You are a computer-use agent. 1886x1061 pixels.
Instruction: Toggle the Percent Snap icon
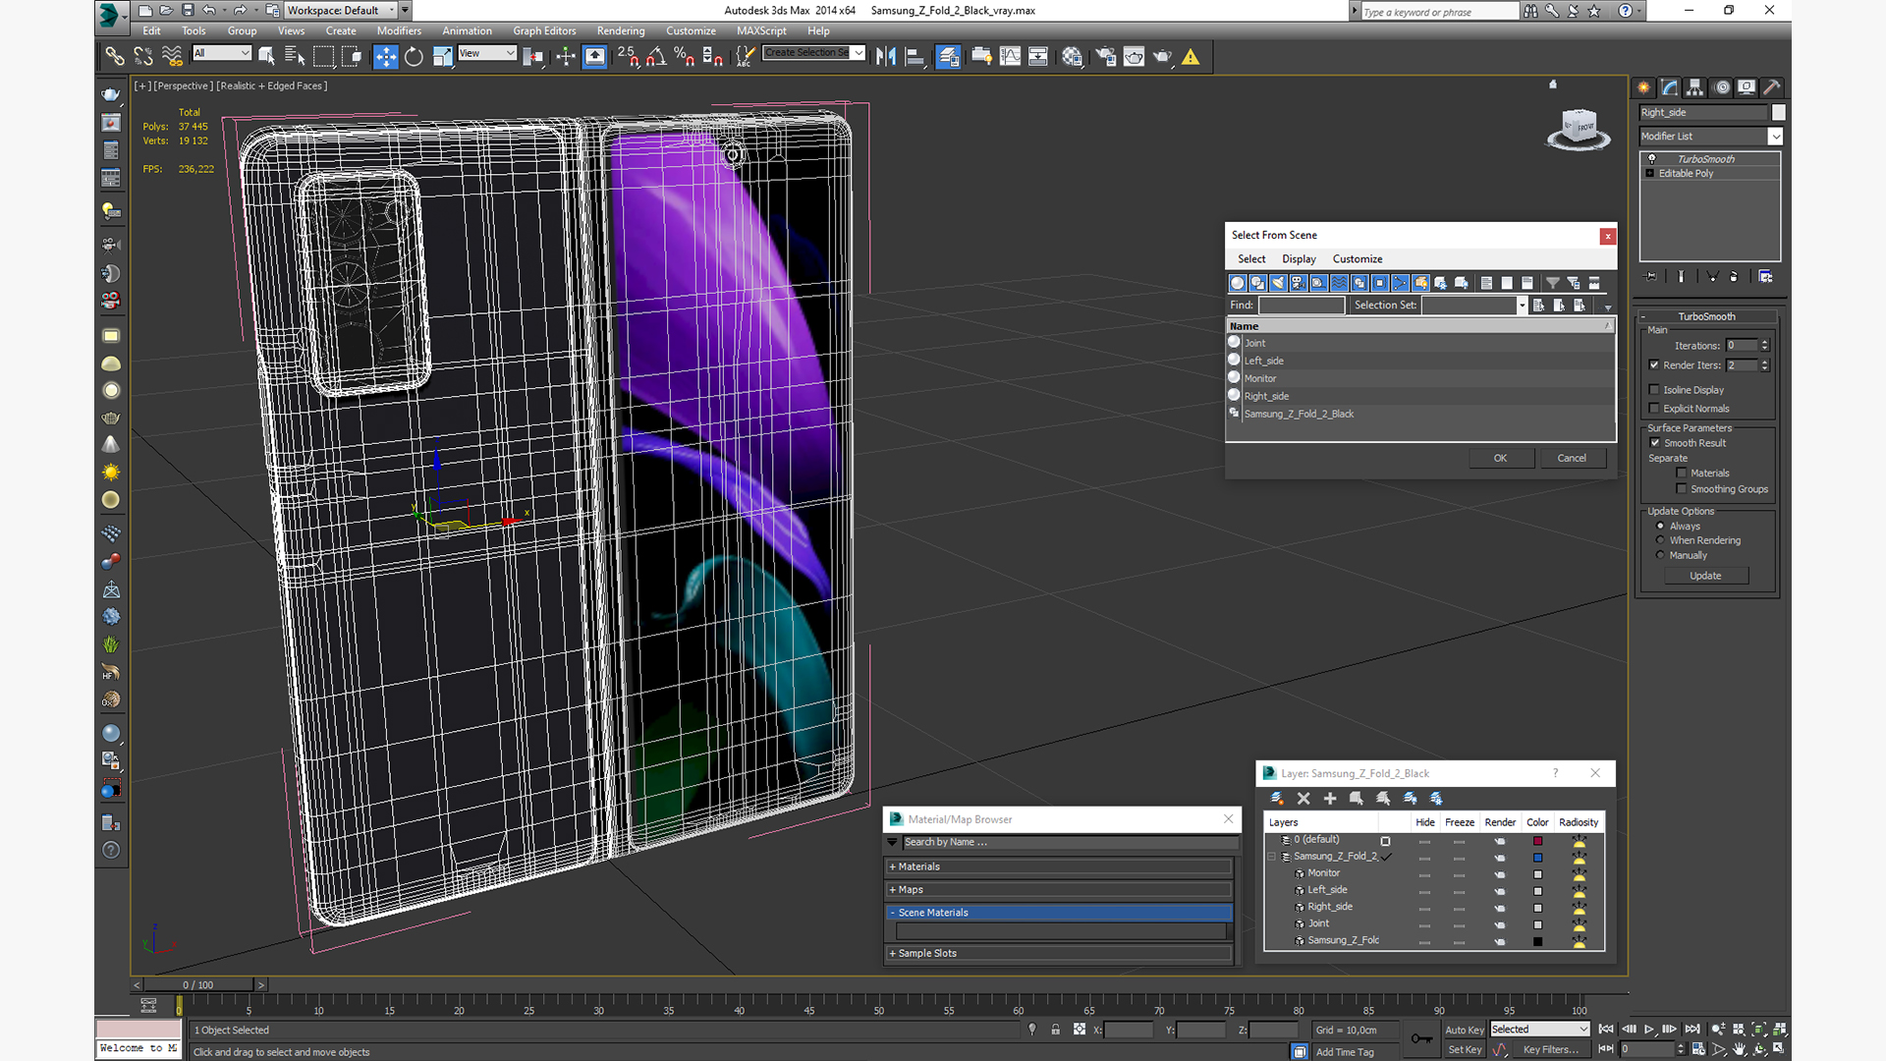(x=685, y=57)
